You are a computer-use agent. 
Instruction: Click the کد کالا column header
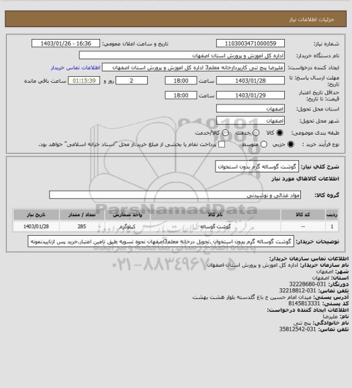pyautogui.click(x=303, y=214)
